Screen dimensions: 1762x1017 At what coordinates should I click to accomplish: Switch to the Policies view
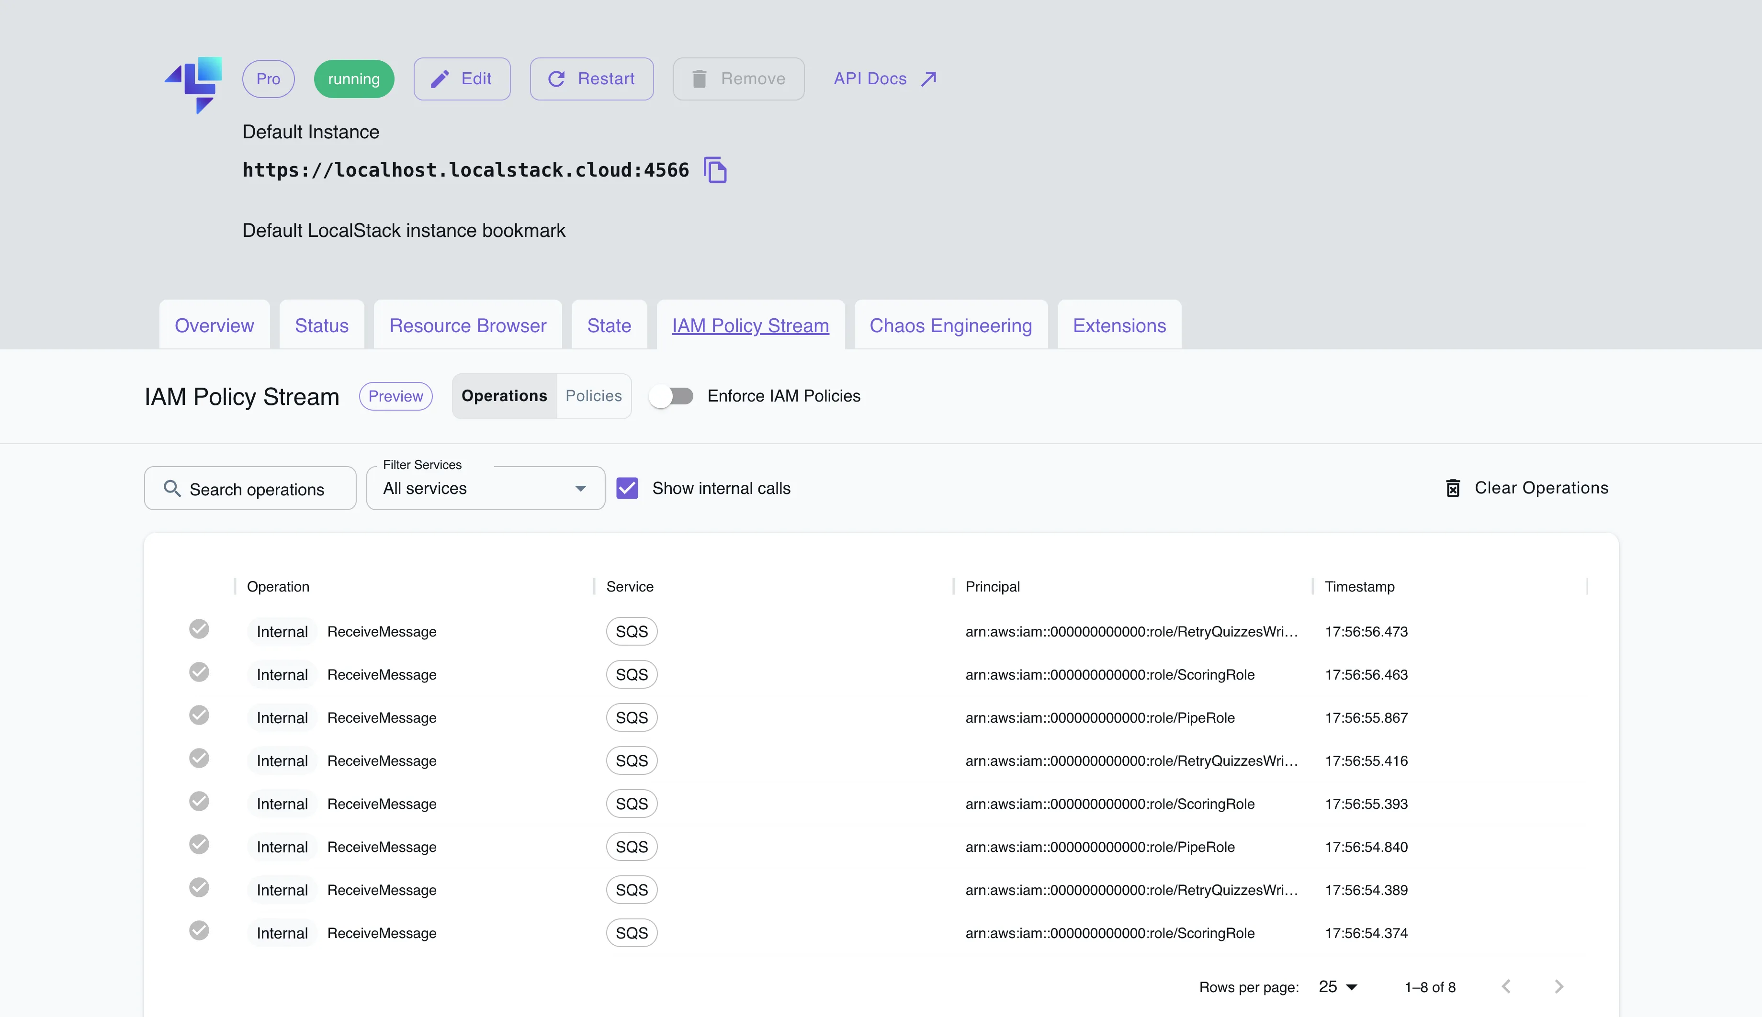coord(593,395)
